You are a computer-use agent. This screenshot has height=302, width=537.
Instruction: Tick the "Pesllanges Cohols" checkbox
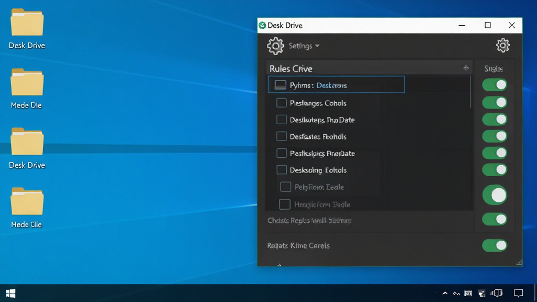click(282, 103)
